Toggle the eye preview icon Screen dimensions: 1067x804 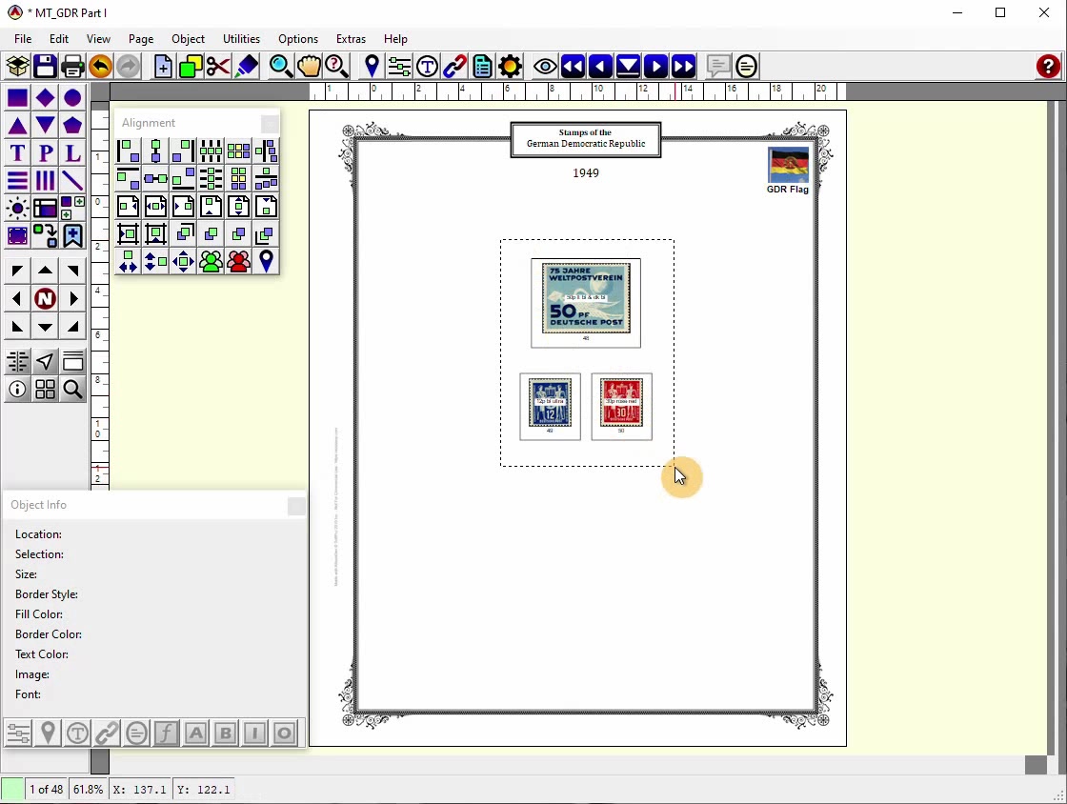pyautogui.click(x=545, y=67)
